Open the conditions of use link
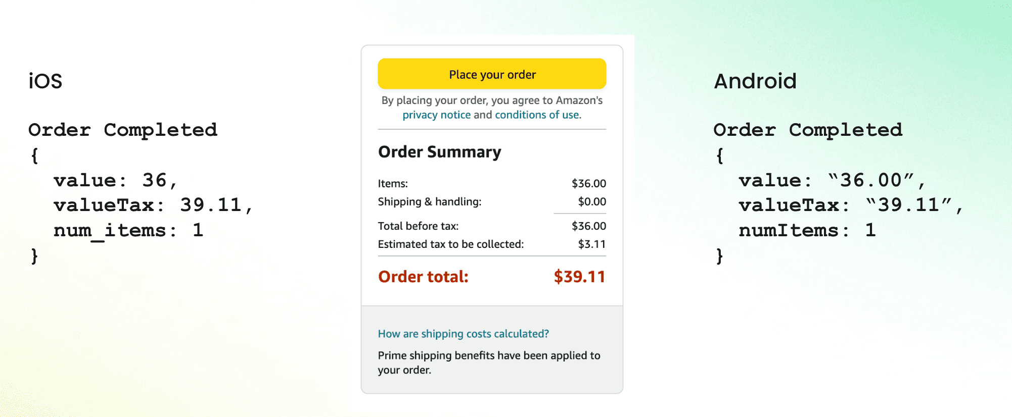The width and height of the screenshot is (1012, 417). [x=537, y=115]
